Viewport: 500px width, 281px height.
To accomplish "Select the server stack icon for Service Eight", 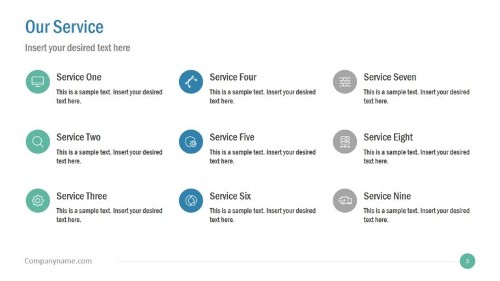I will (344, 141).
